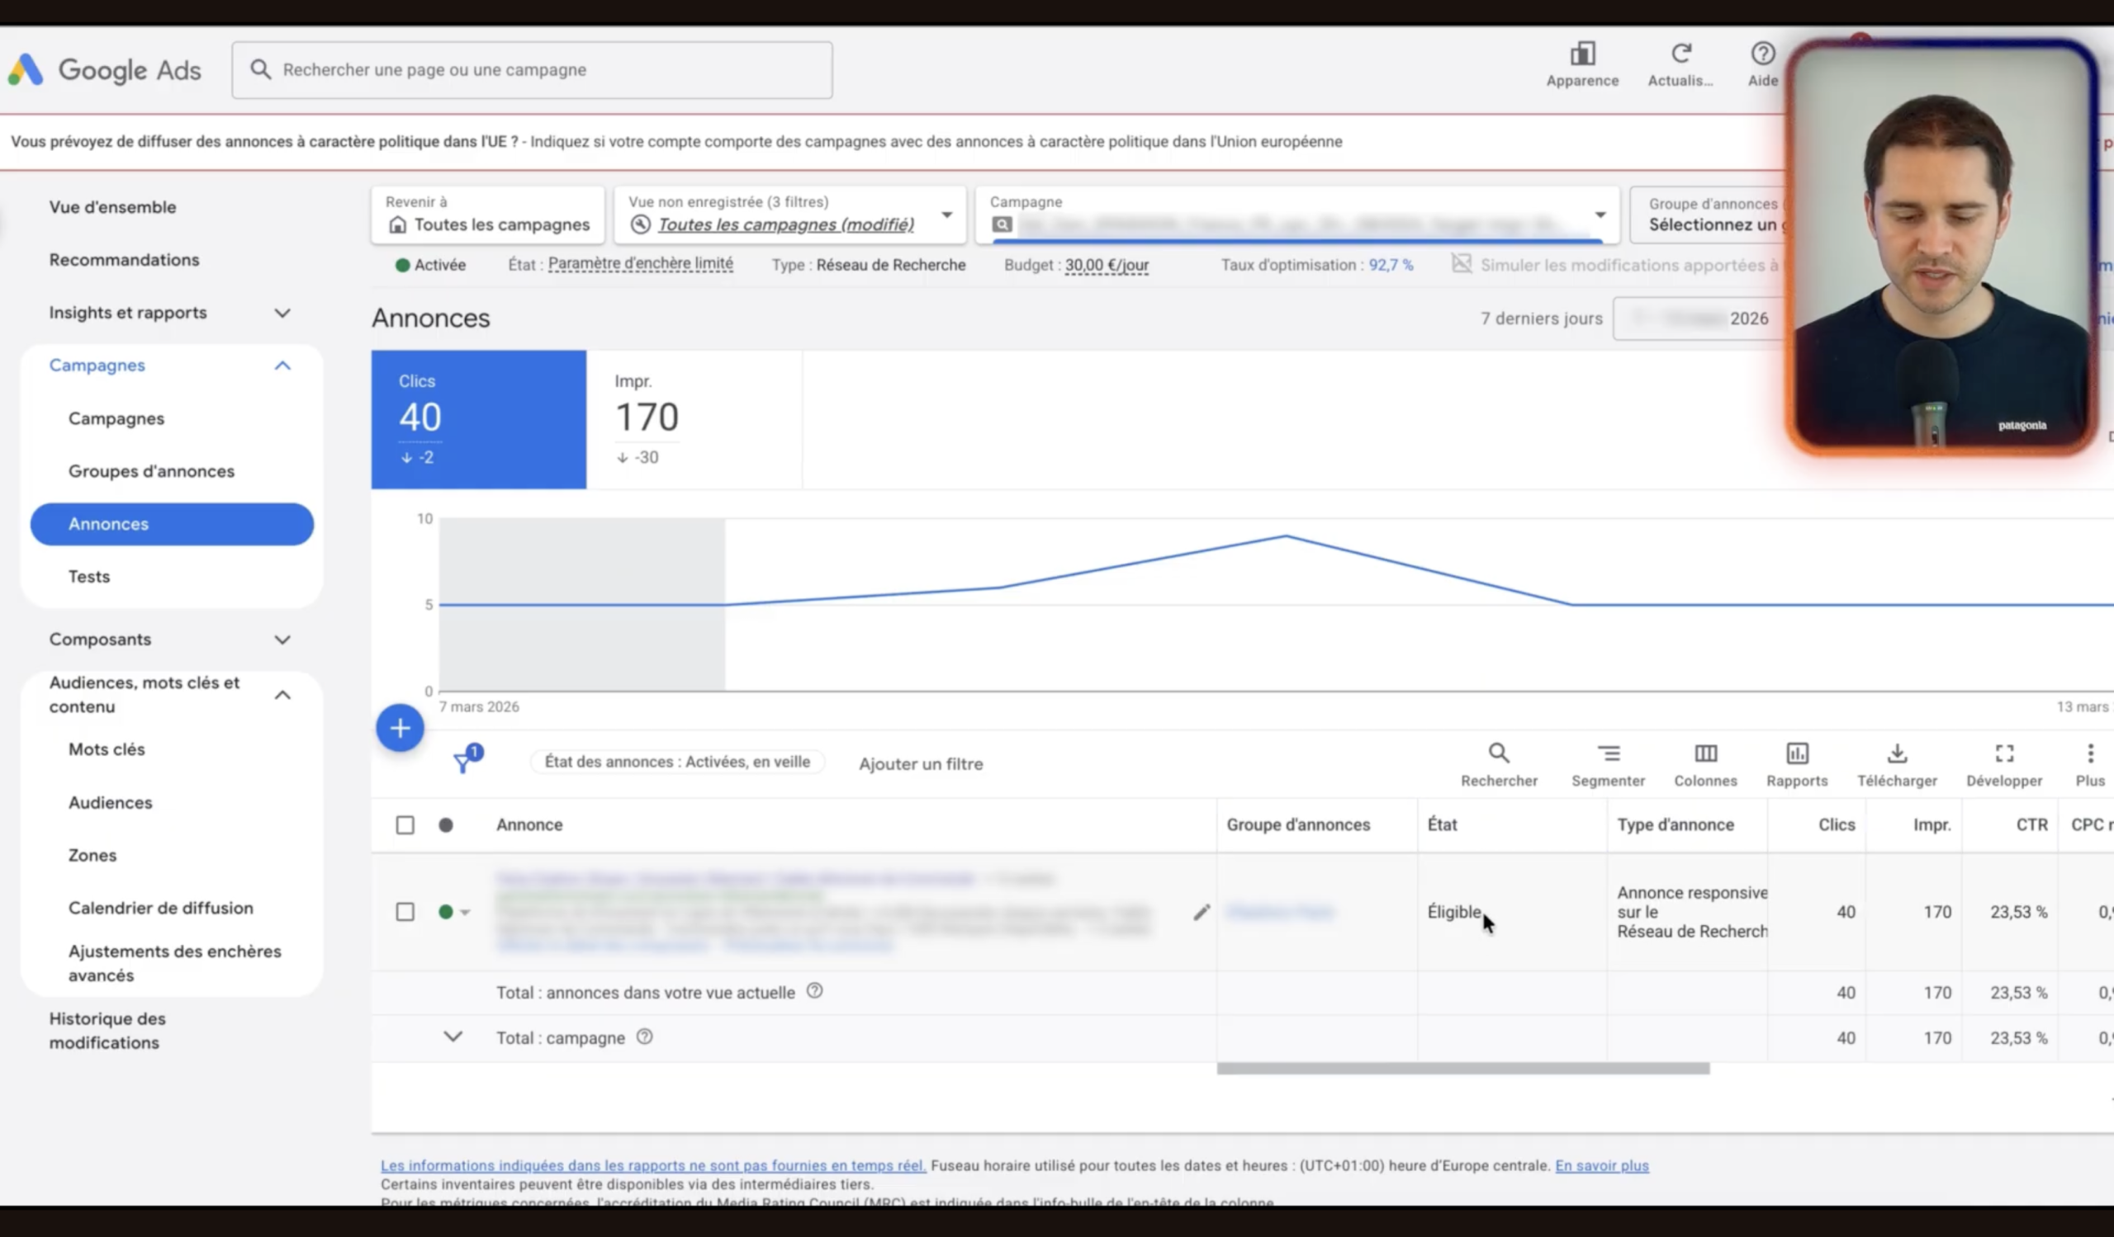Click the État des annonces filter chip
This screenshot has height=1237, width=2114.
point(677,762)
